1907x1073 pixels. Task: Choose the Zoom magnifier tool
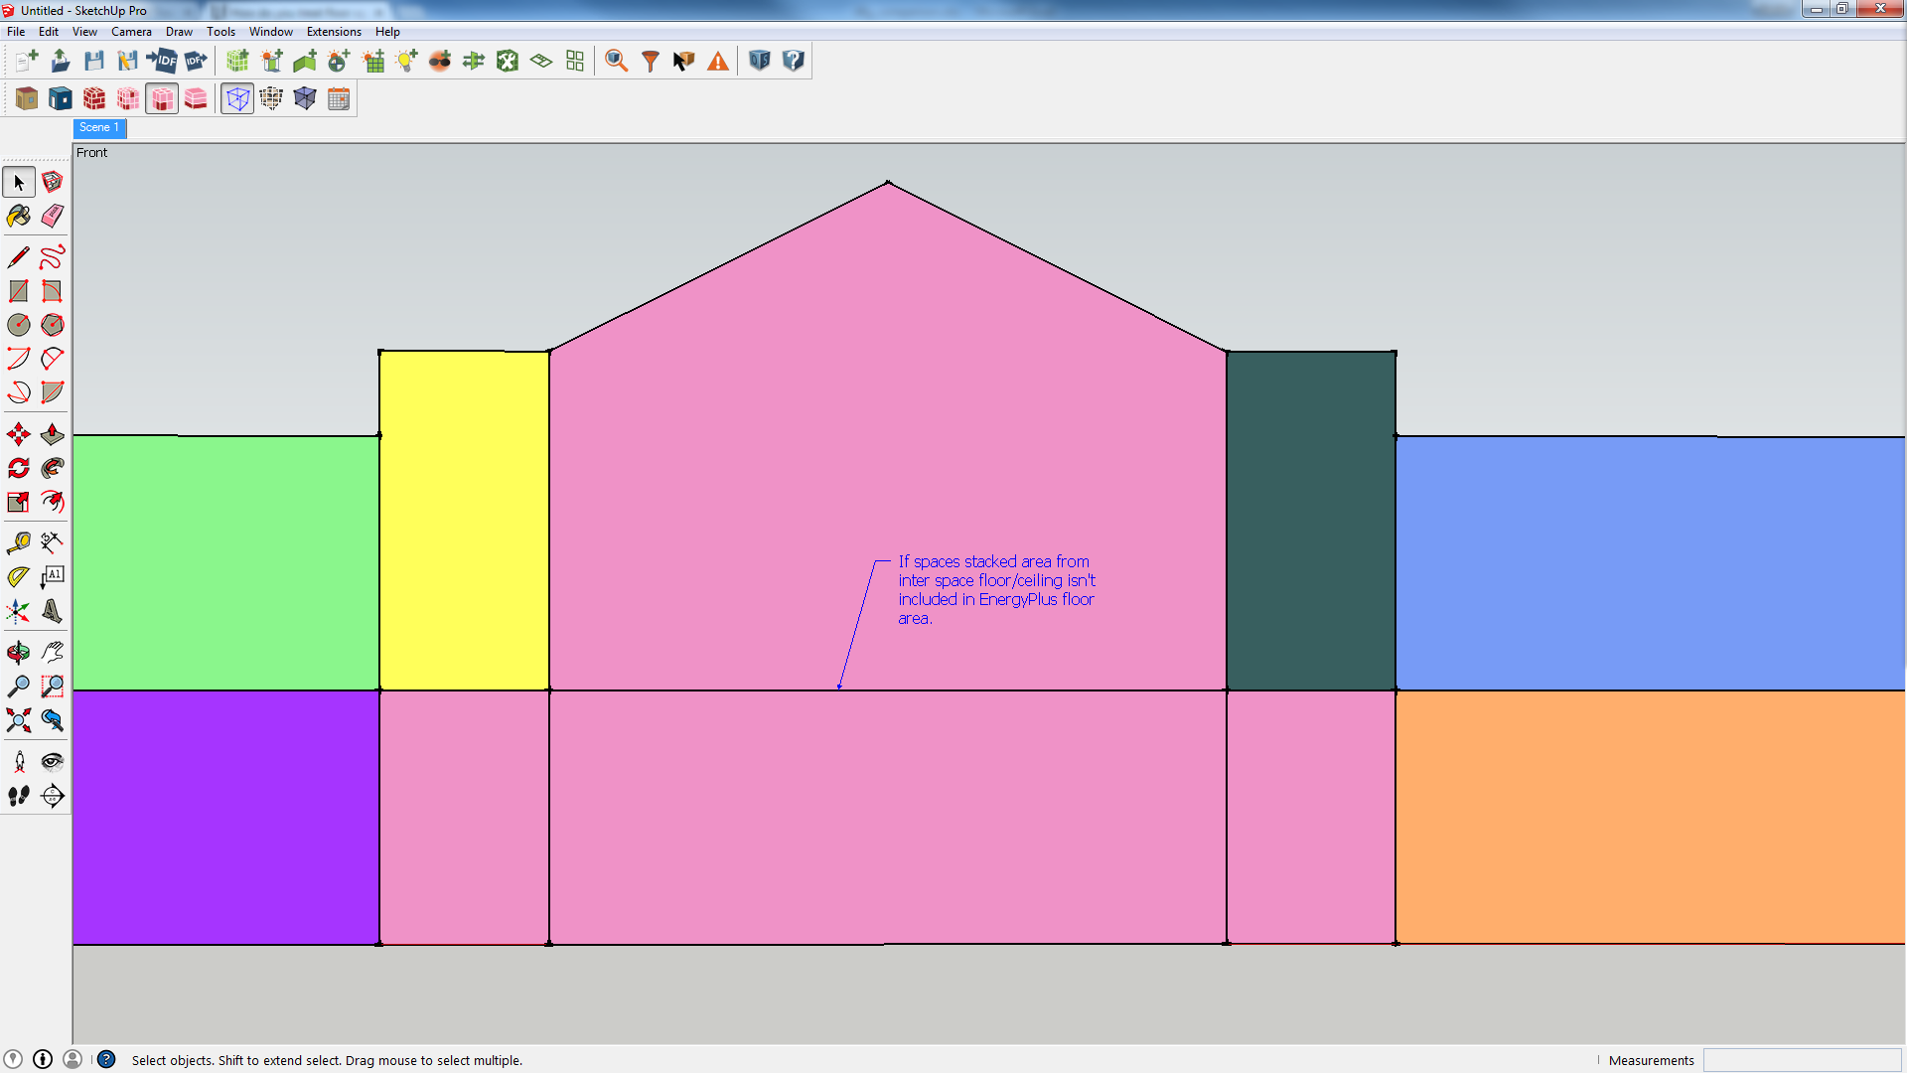[x=19, y=687]
